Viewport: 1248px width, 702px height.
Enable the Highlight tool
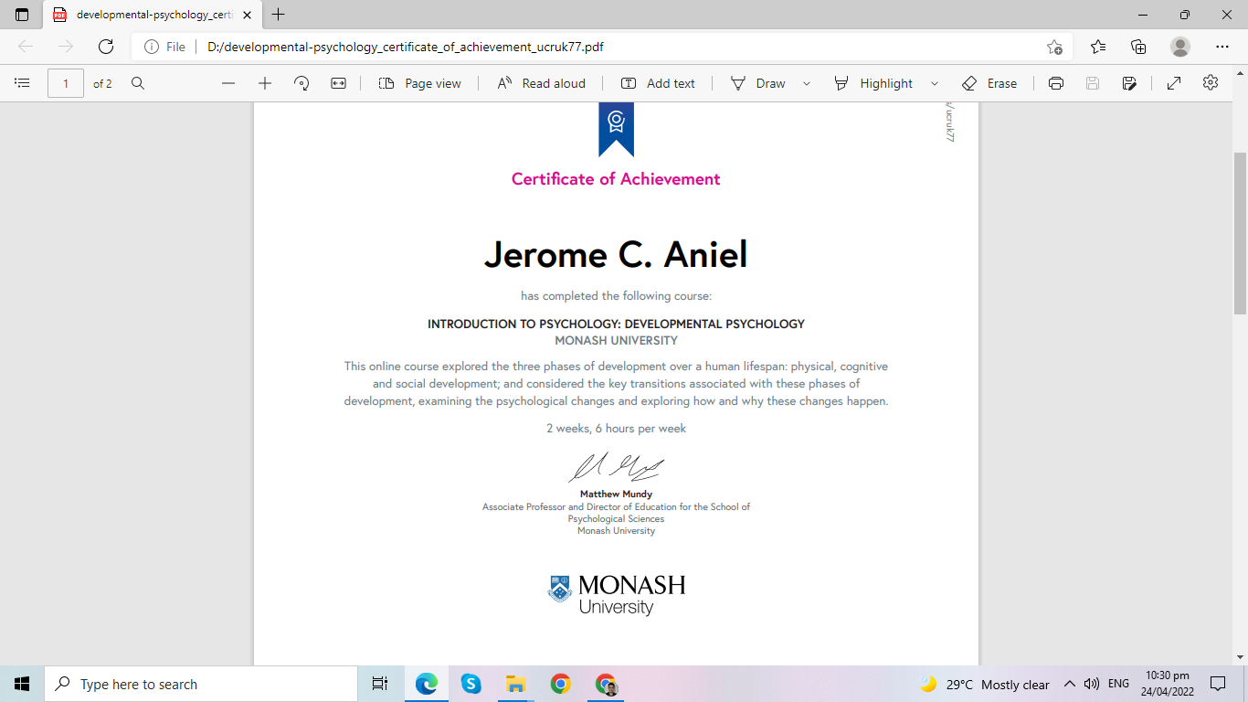point(873,83)
